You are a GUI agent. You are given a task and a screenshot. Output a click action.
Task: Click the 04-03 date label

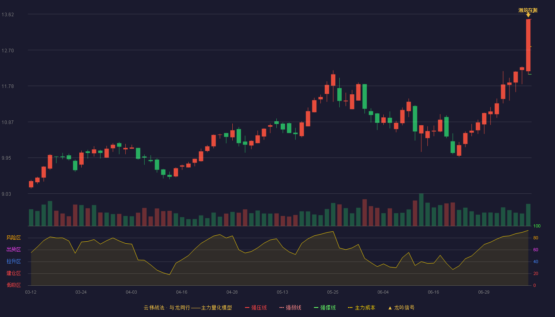point(132,292)
